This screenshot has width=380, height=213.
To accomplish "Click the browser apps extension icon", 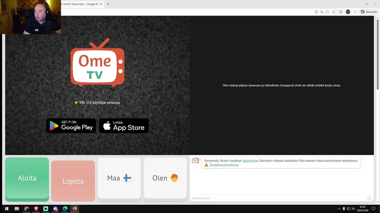I will pos(316,12).
